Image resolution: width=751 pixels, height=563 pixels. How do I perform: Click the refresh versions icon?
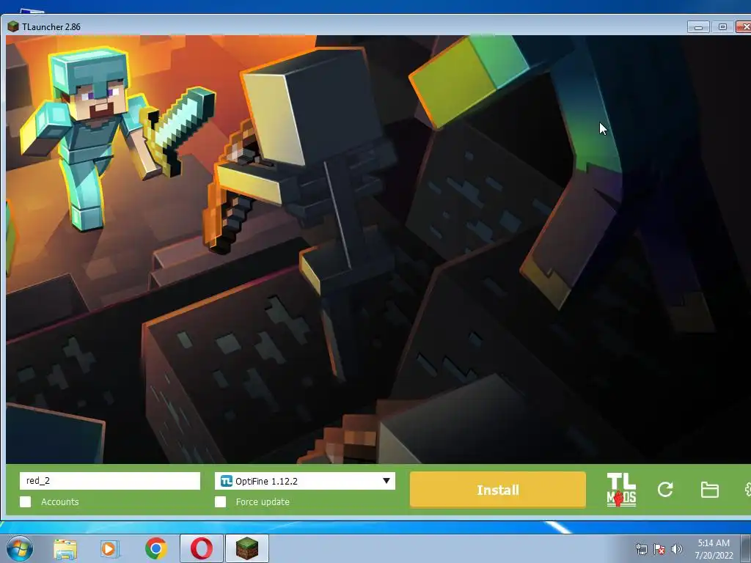[665, 489]
